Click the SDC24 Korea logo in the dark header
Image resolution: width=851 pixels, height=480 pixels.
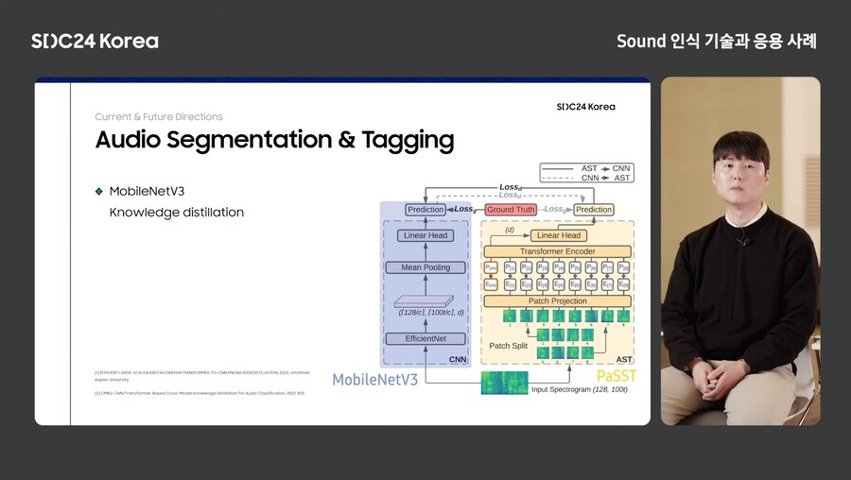[95, 42]
